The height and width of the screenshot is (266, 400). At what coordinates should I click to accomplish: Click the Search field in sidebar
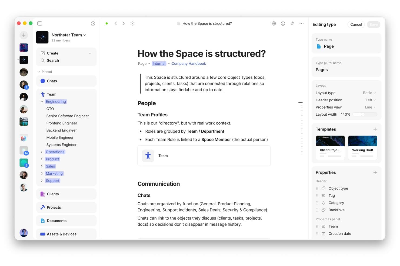pos(66,61)
